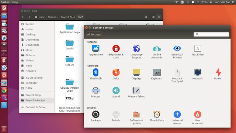Select the Ubuntu Version Logo folder

coord(70,85)
